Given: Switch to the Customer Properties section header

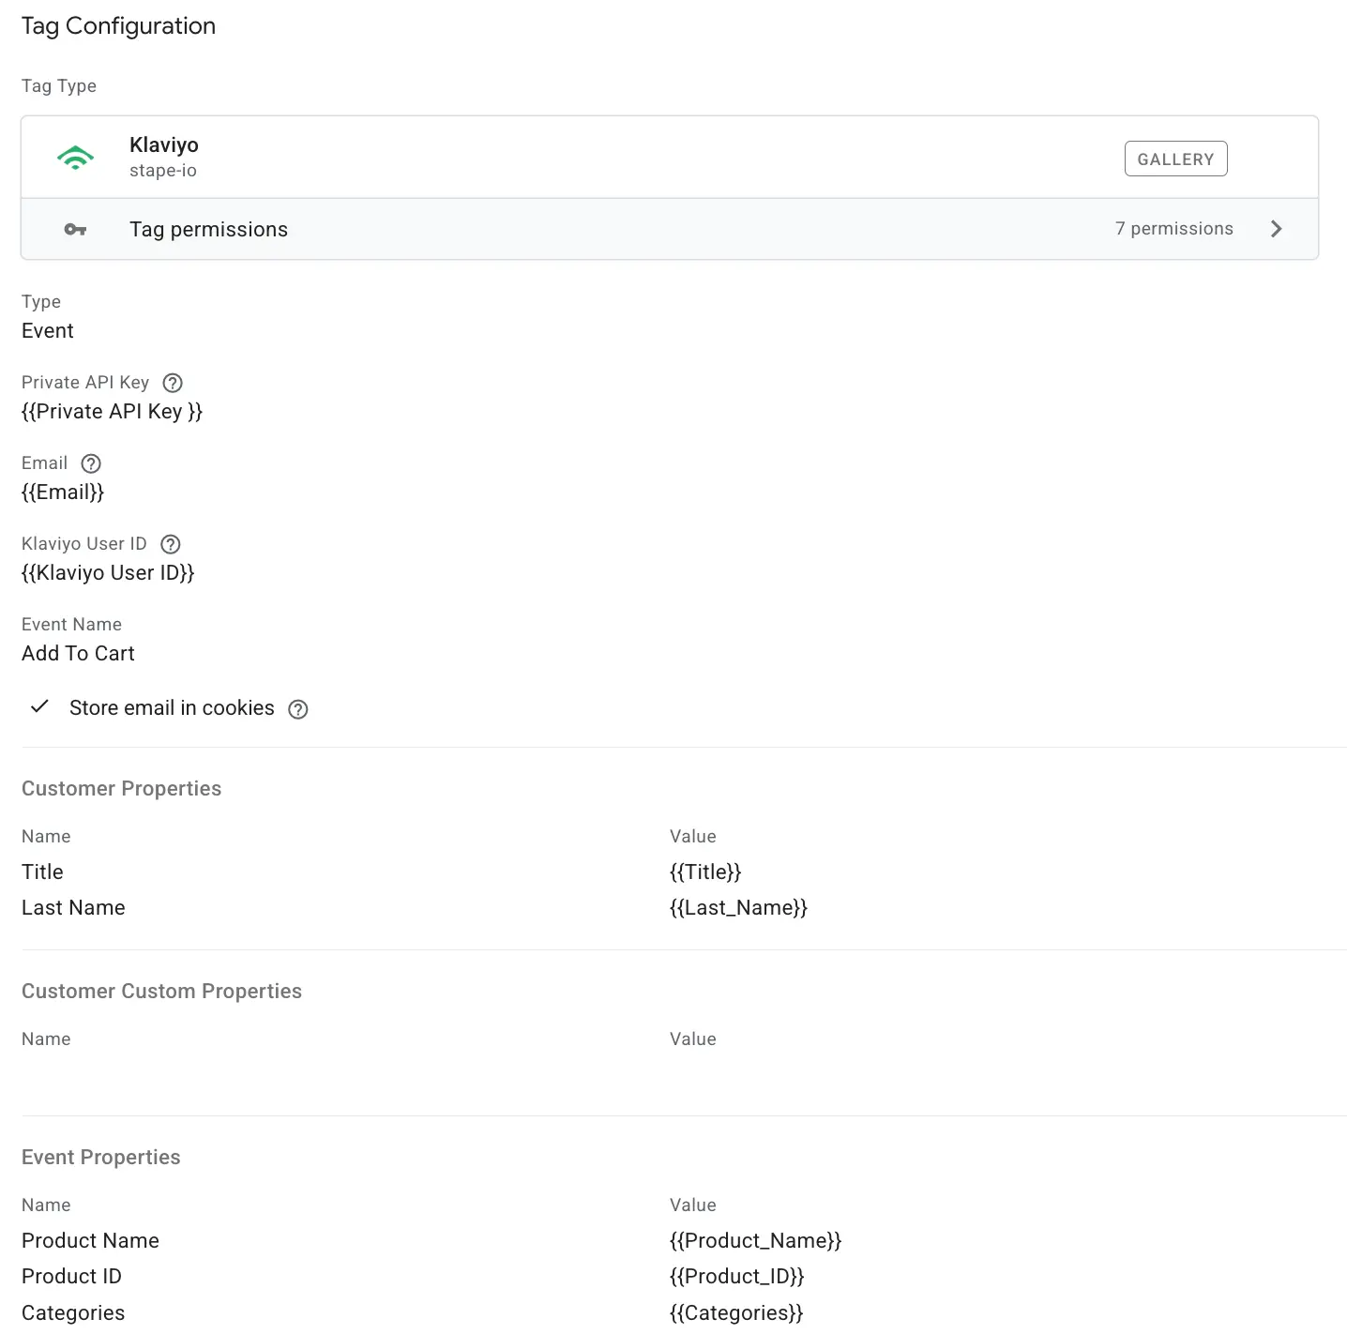Looking at the screenshot, I should coord(121,788).
